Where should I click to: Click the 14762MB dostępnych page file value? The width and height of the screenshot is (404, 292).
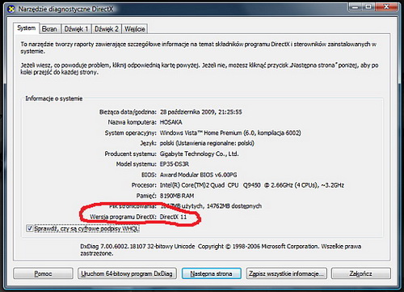(234, 206)
